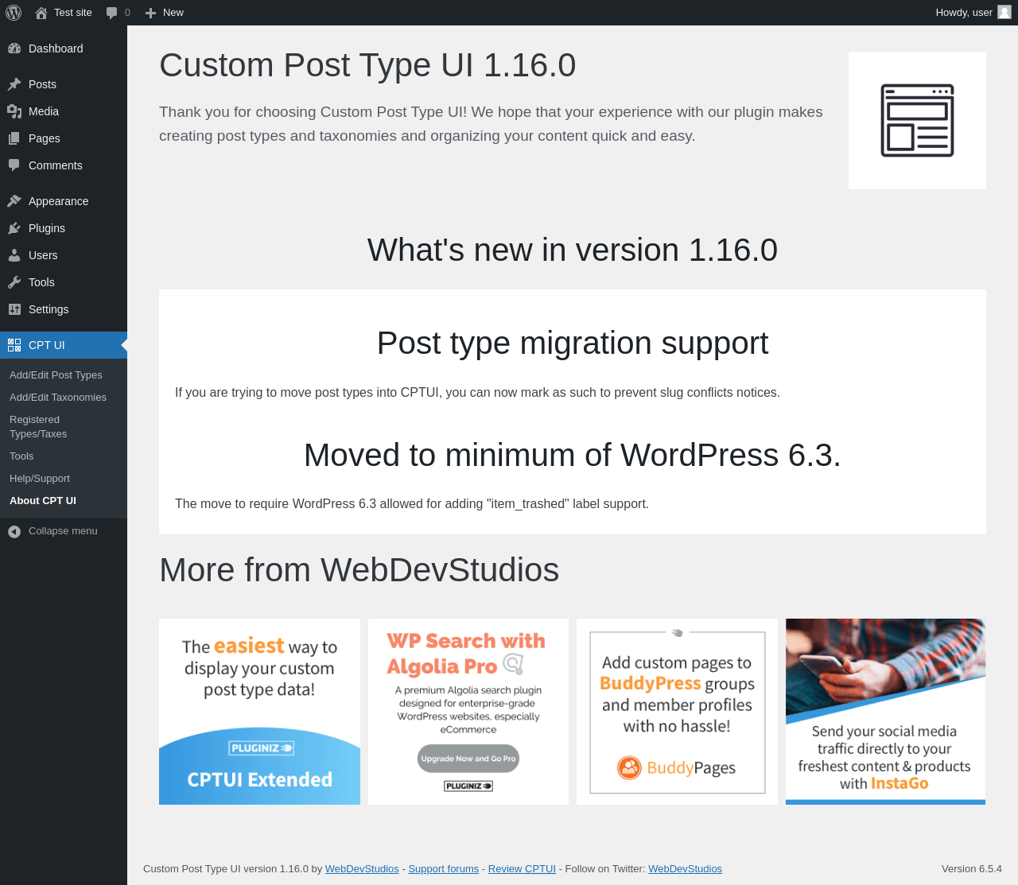This screenshot has width=1018, height=885.
Task: Click BuddyPages orange logo icon
Action: 629,768
